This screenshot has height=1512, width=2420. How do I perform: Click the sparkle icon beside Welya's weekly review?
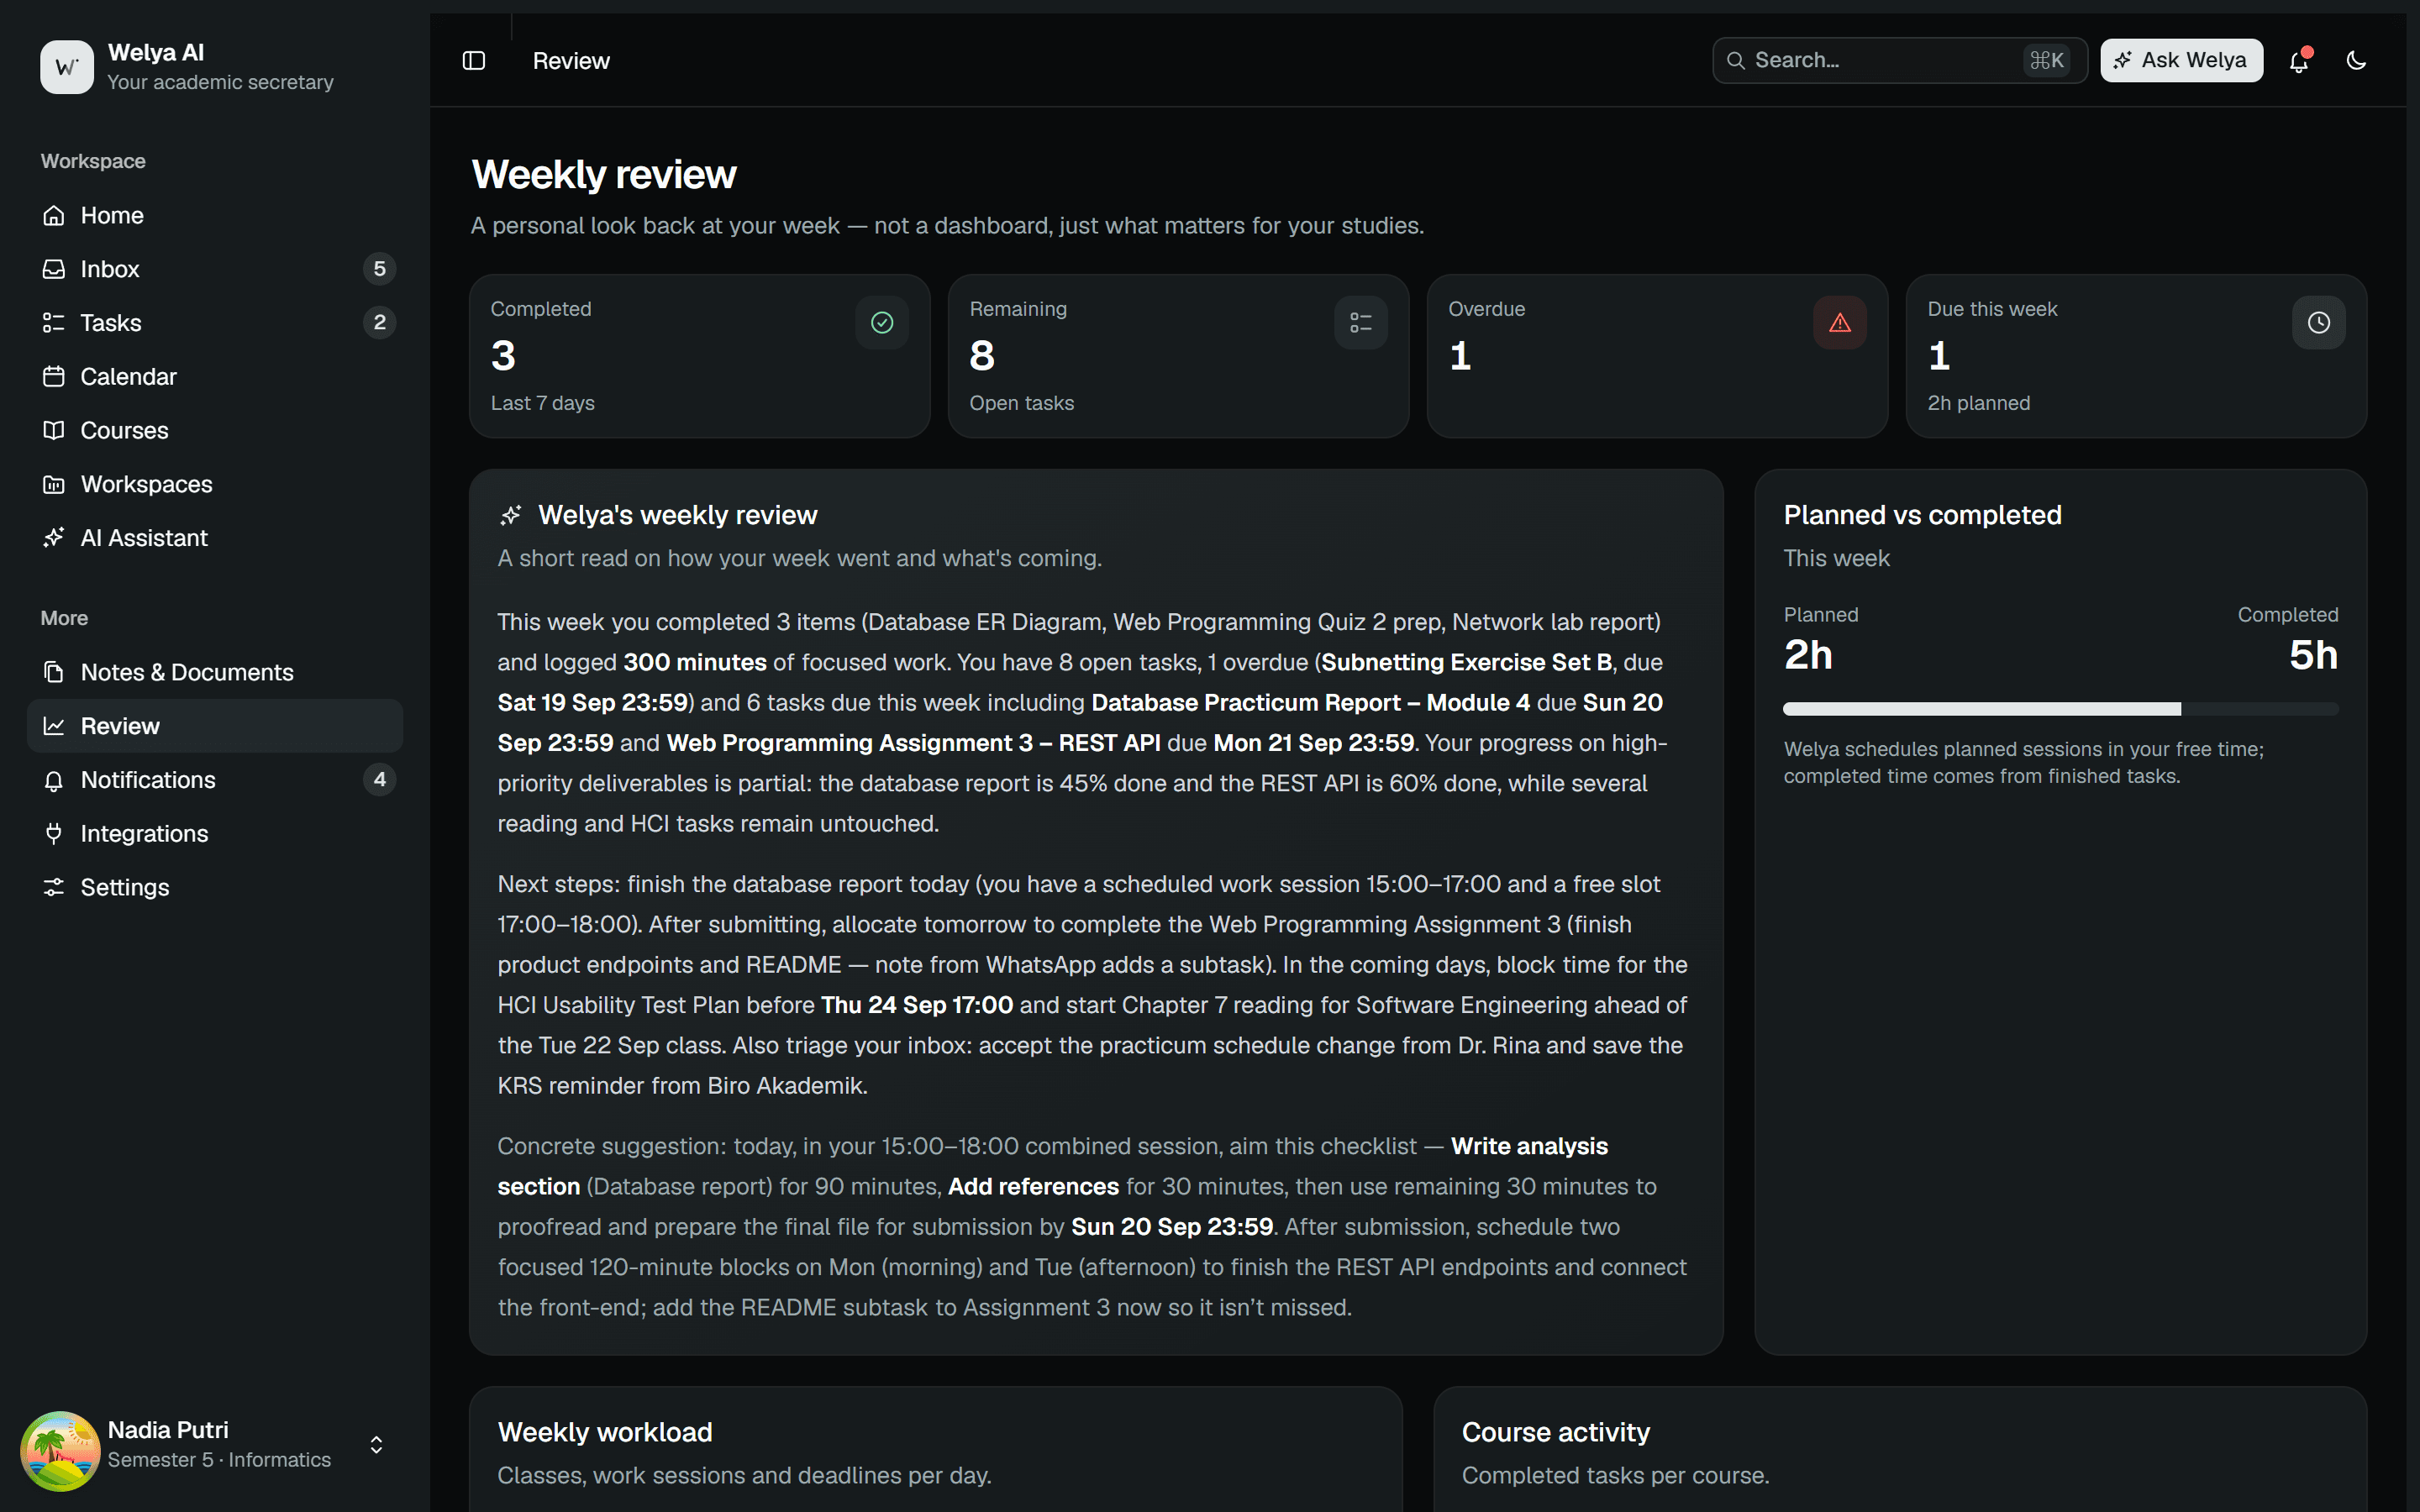(x=511, y=515)
